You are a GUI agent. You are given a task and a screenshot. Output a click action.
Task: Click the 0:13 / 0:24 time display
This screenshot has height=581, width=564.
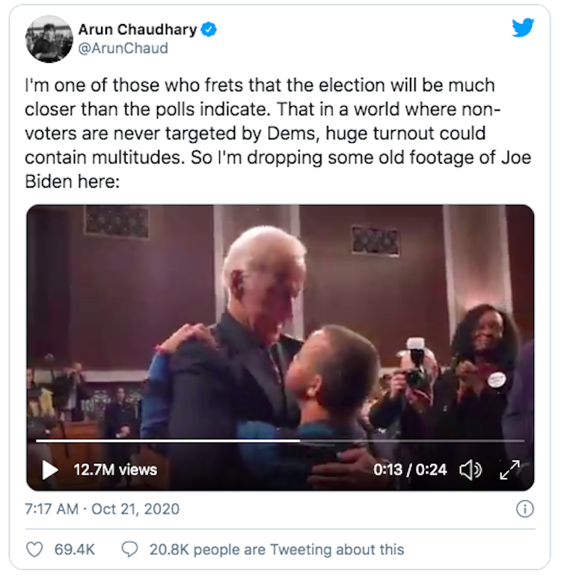410,470
